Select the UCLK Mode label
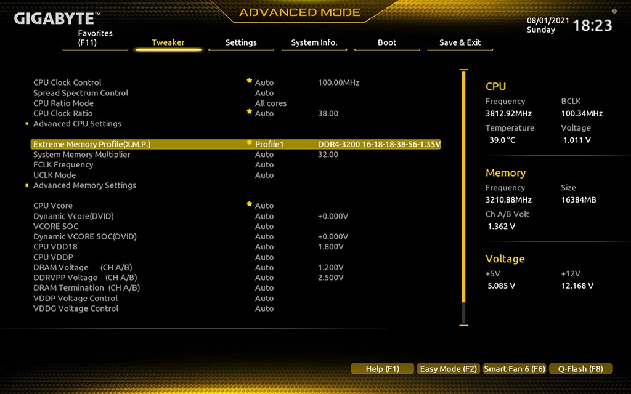The width and height of the screenshot is (631, 394). pyautogui.click(x=54, y=175)
